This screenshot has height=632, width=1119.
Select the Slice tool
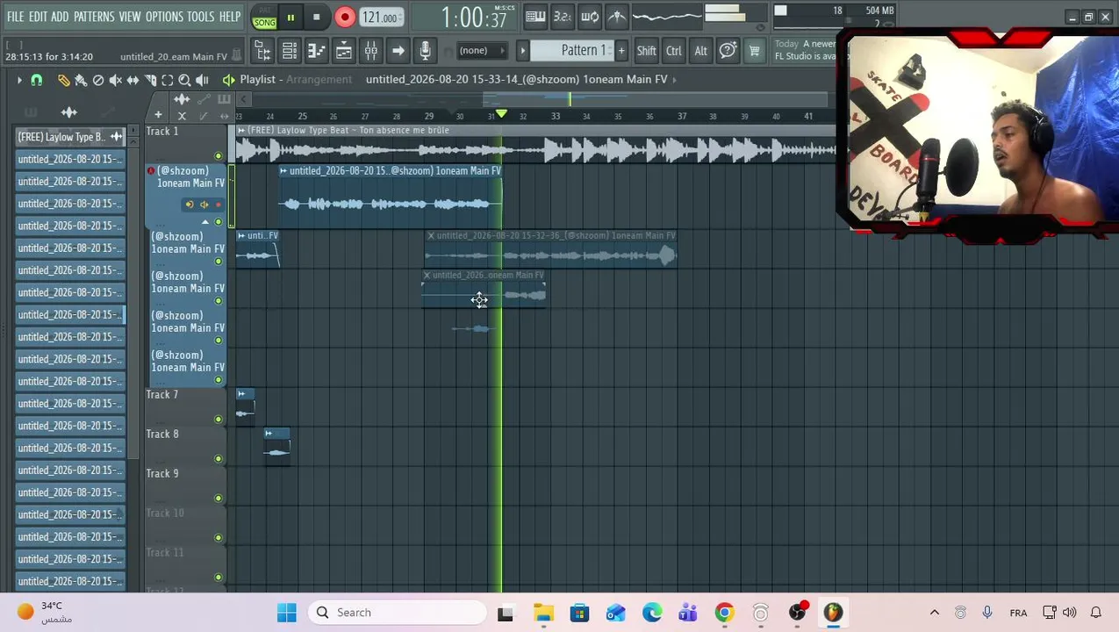pos(150,80)
